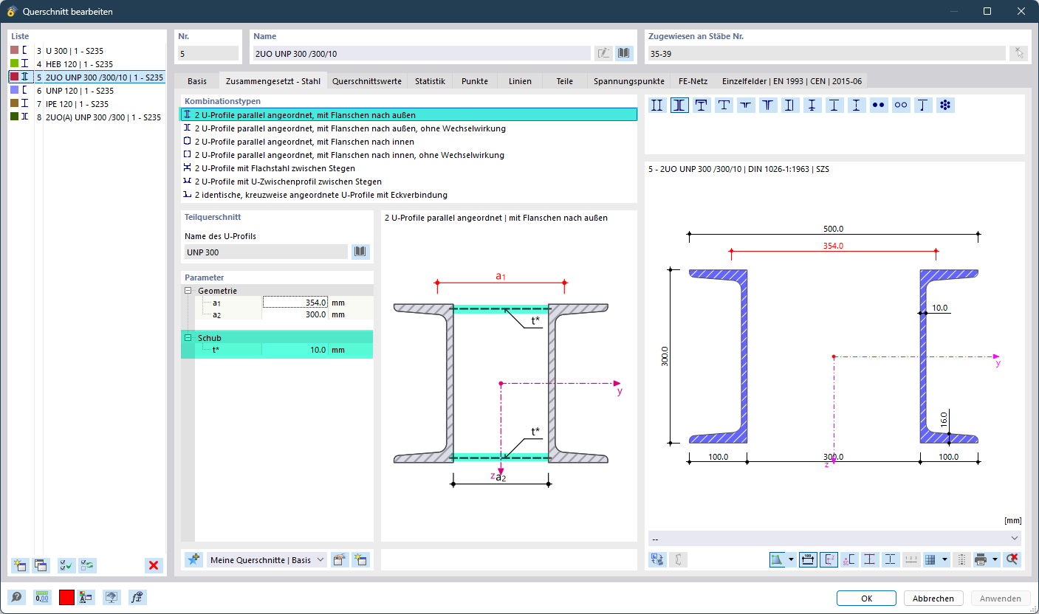Click the star add-to-favorites icon
Viewport: 1039px width, 614px height.
pos(193,560)
